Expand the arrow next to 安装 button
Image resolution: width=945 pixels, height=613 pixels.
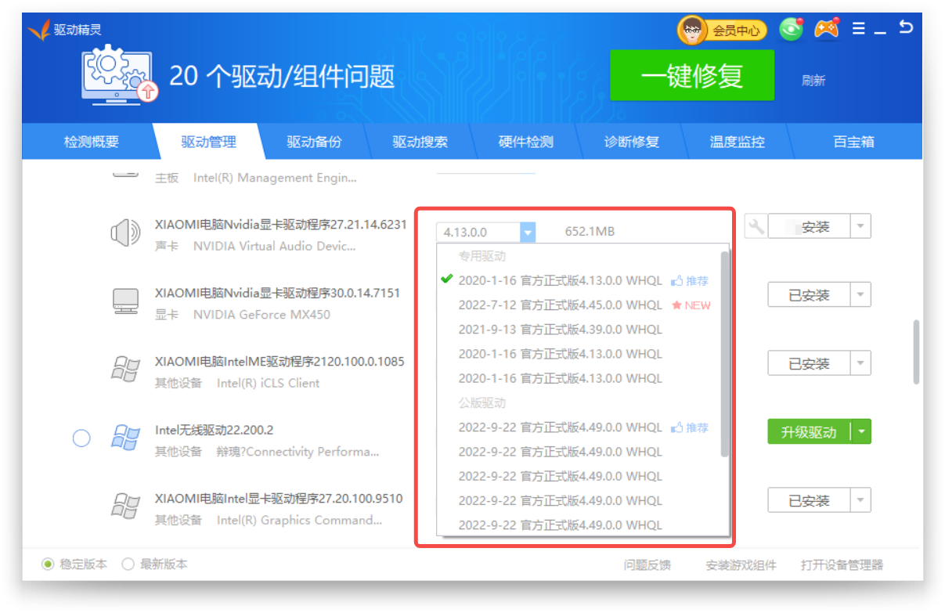860,227
